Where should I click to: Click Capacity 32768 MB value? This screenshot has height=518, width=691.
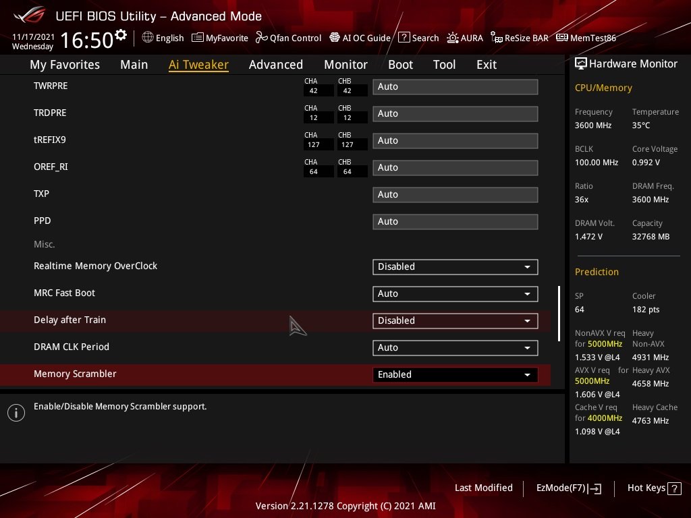(651, 237)
